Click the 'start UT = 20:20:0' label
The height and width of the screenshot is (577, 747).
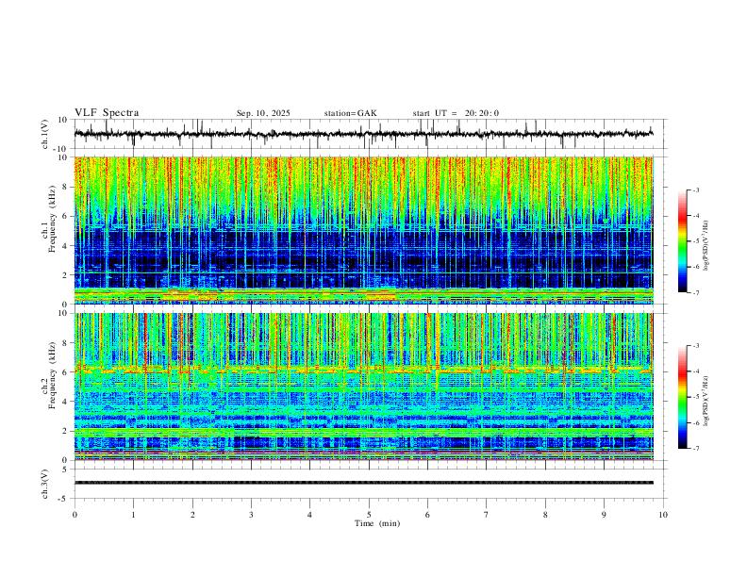coord(456,113)
